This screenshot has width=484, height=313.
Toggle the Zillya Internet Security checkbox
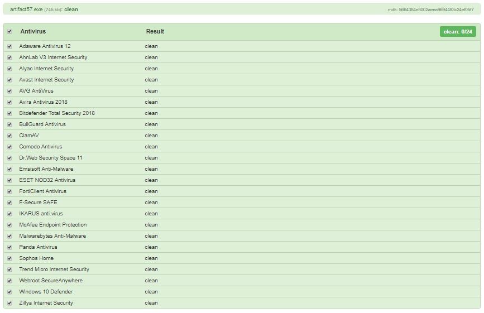click(x=9, y=303)
